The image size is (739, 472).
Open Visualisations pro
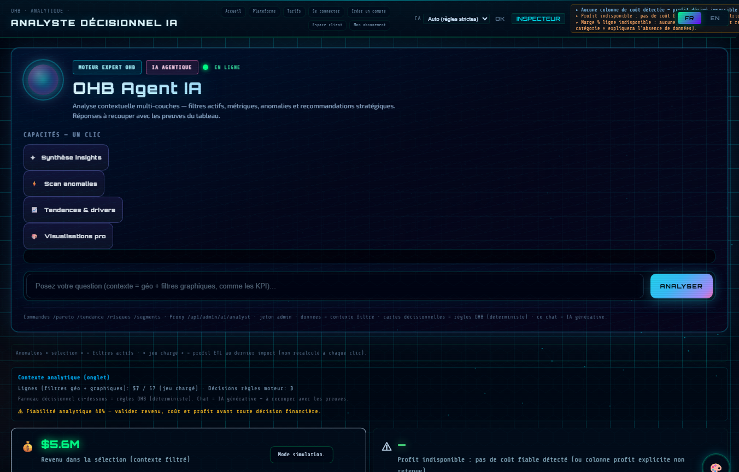[68, 236]
